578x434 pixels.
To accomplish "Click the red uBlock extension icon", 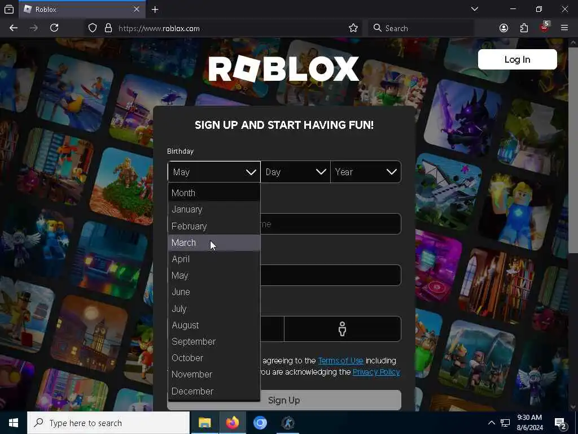I will tap(545, 27).
